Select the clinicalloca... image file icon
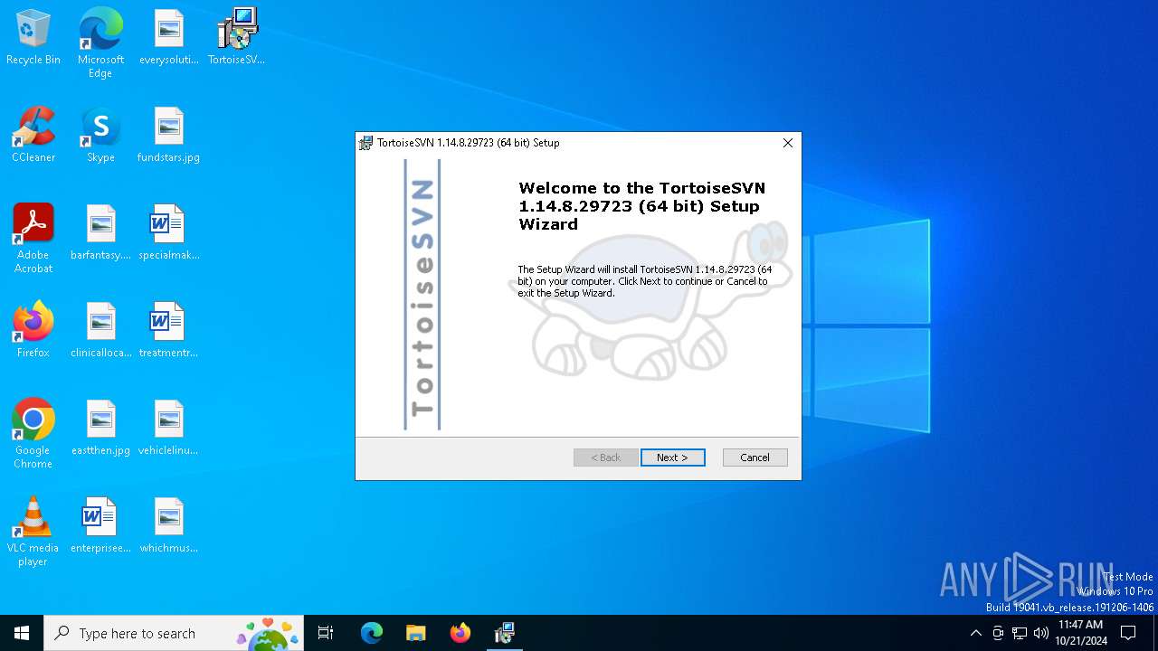The height and width of the screenshot is (651, 1158). (100, 331)
